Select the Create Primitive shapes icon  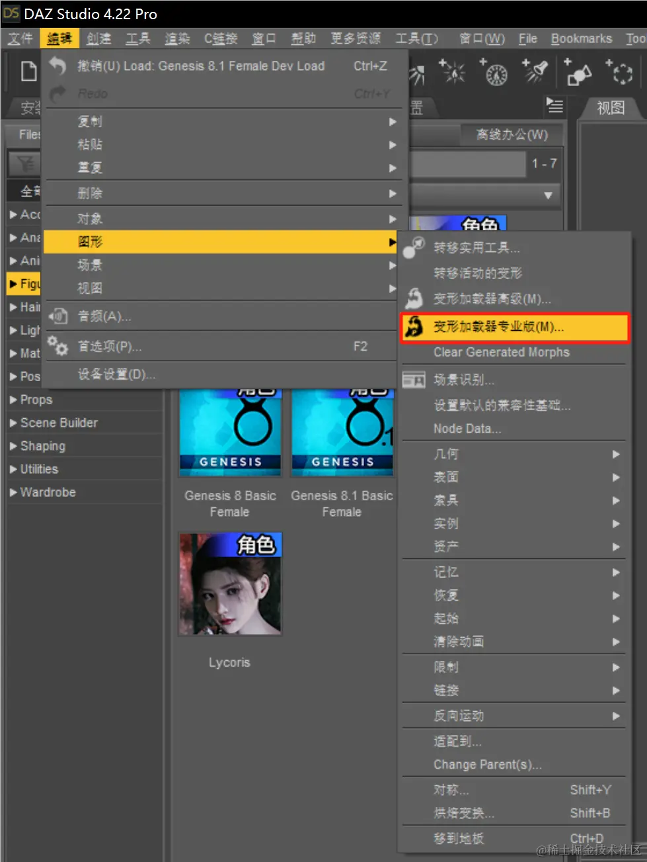point(578,74)
